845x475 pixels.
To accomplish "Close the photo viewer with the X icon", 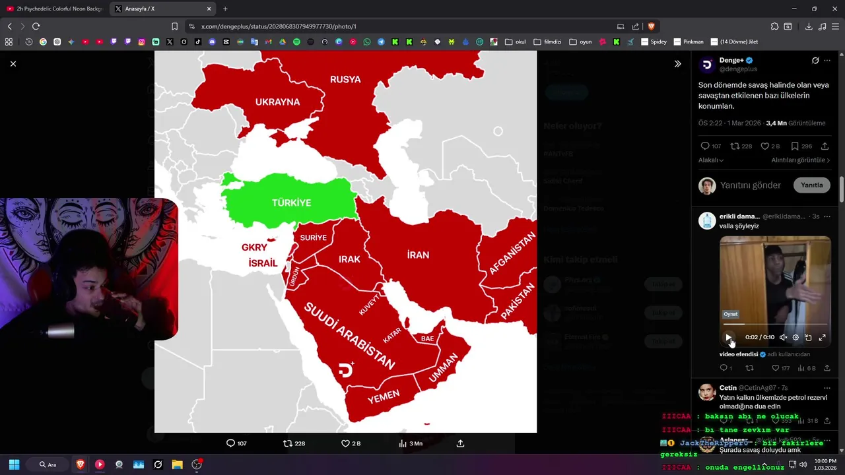I will 13,64.
